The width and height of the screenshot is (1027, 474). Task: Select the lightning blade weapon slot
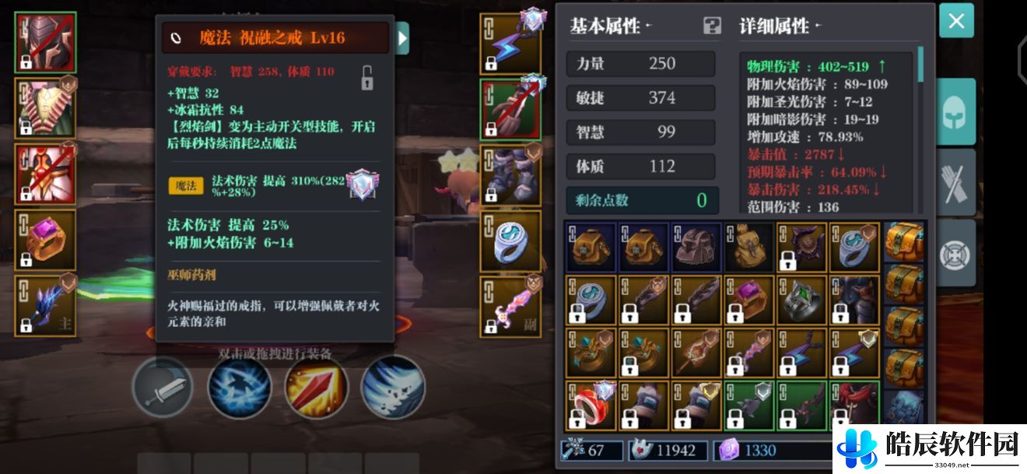pyautogui.click(x=510, y=43)
